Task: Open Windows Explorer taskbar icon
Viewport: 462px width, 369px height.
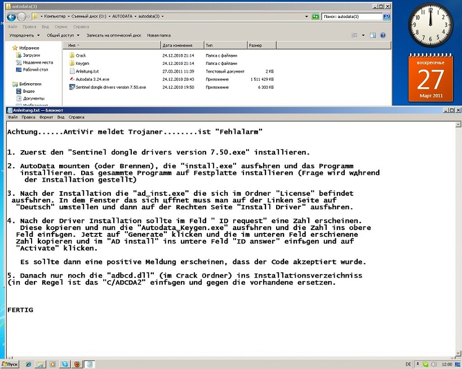Action: click(41, 364)
